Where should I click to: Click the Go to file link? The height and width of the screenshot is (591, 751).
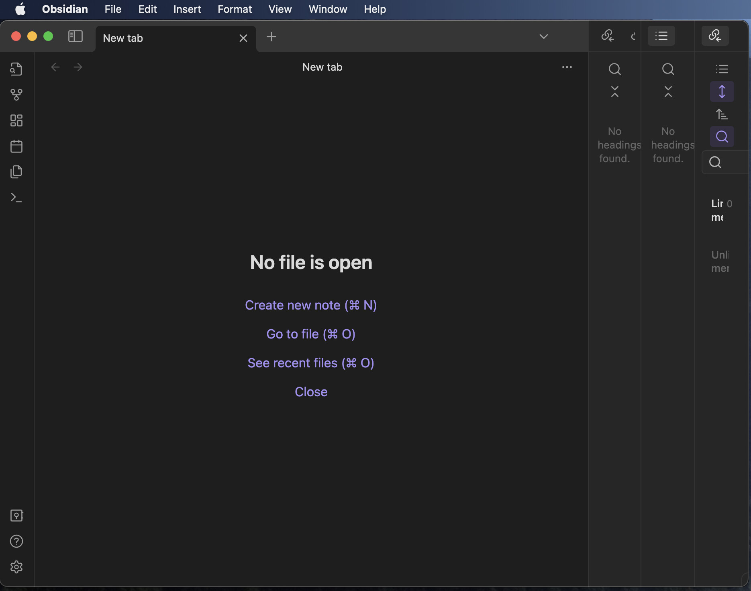(x=311, y=334)
